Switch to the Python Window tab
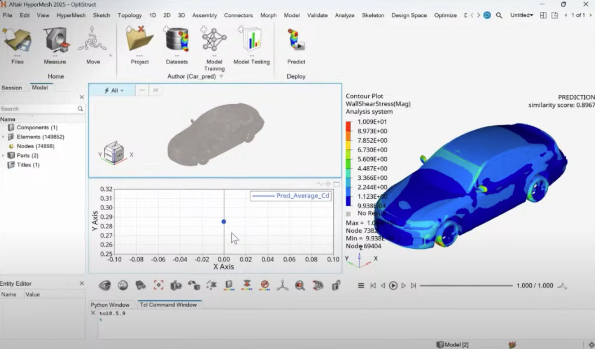The width and height of the screenshot is (595, 349). point(110,305)
